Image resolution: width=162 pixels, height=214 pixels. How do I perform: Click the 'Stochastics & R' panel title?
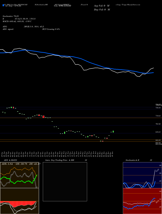(x=133, y=160)
